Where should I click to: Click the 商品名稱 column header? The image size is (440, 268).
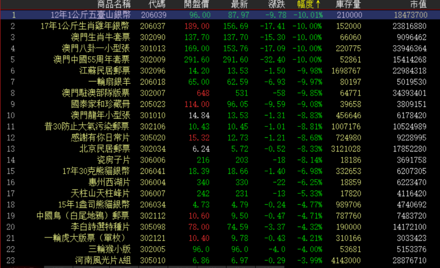click(x=114, y=4)
